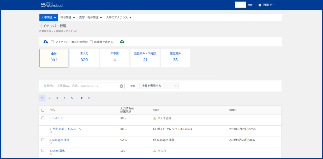Click the 検索 search button
This screenshot has width=323, height=159.
[x=132, y=86]
